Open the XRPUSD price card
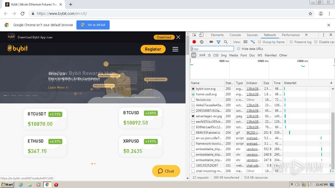Image resolution: width=335 pixels, height=188 pixels. 140,146
